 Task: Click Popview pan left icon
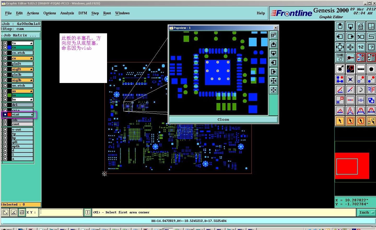(273, 62)
